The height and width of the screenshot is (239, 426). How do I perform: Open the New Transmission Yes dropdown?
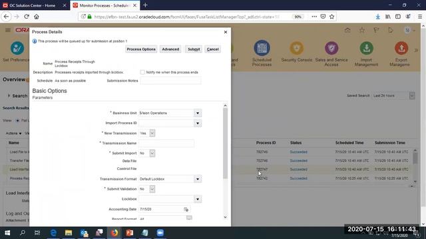click(x=152, y=133)
